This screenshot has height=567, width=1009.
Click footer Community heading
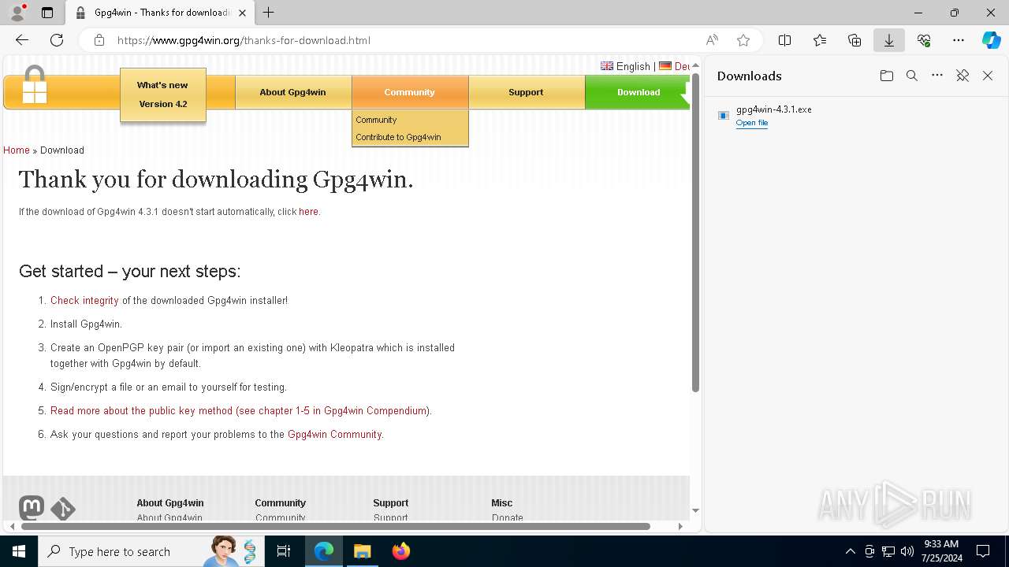pos(280,503)
